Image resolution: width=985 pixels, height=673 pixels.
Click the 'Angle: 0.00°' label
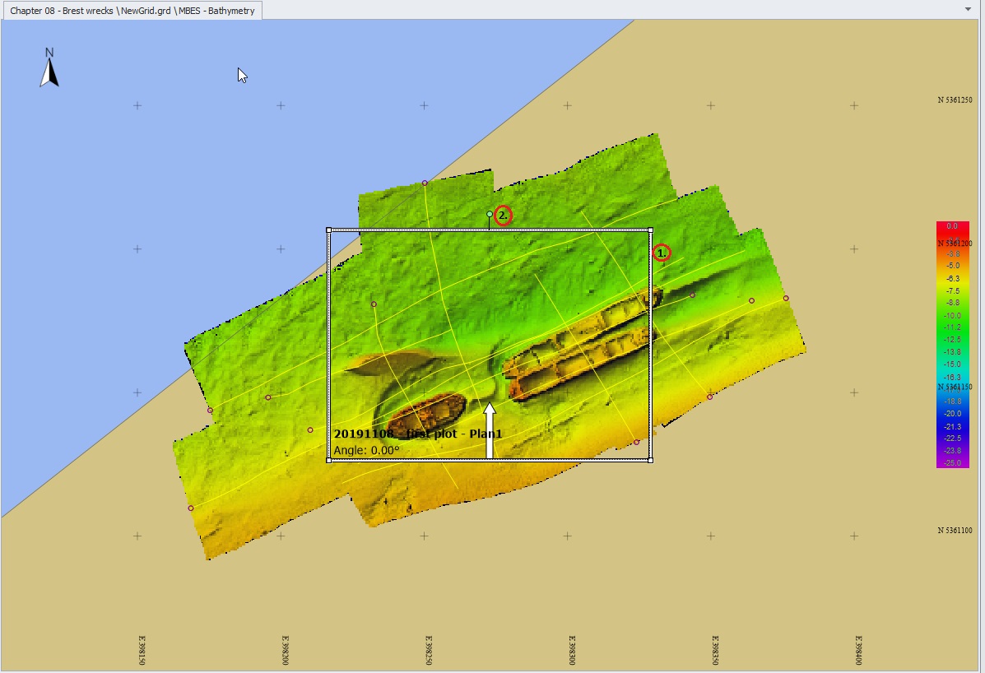pyautogui.click(x=366, y=450)
